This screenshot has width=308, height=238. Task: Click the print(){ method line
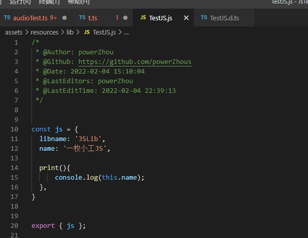[x=55, y=168]
